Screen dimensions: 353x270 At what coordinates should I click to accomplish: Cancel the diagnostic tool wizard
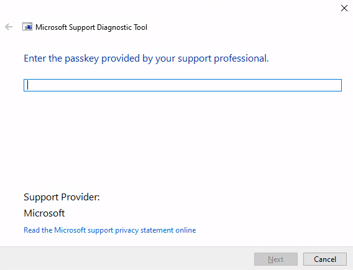click(x=325, y=259)
